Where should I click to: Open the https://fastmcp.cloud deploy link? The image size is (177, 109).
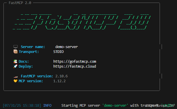pyautogui.click(x=75, y=66)
